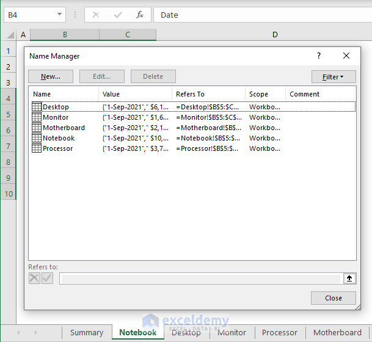Select the Notebook name row
The width and height of the screenshot is (372, 342).
tap(193, 138)
